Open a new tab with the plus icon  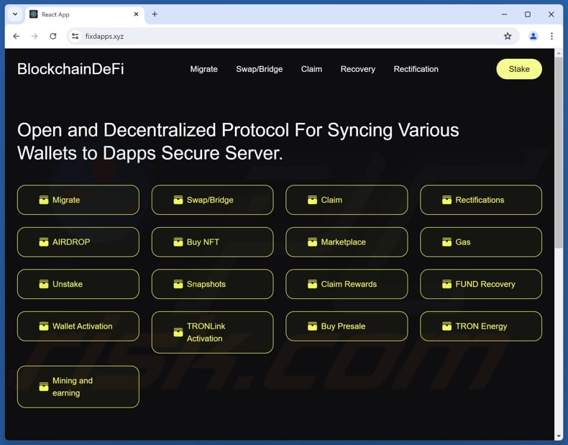155,14
